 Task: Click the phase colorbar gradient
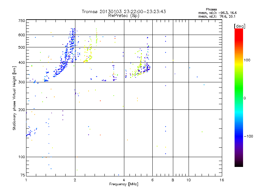pyautogui.click(x=239, y=97)
